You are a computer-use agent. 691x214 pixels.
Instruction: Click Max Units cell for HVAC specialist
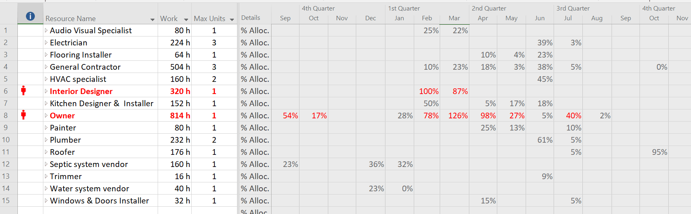coord(214,79)
